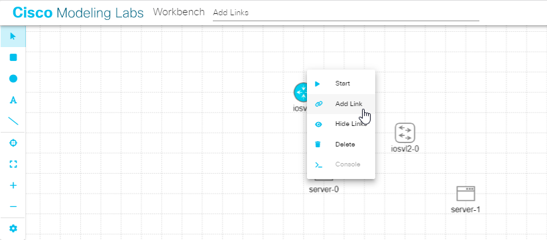Click the center view crosshair icon

pos(13,143)
